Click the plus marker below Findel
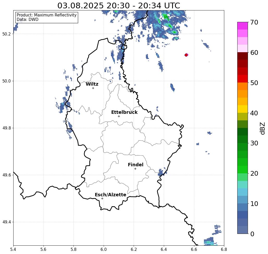 135,169
